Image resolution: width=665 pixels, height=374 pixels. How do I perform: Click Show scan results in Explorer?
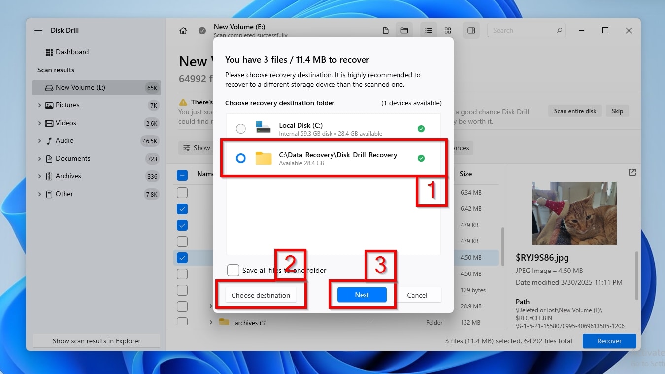96,340
